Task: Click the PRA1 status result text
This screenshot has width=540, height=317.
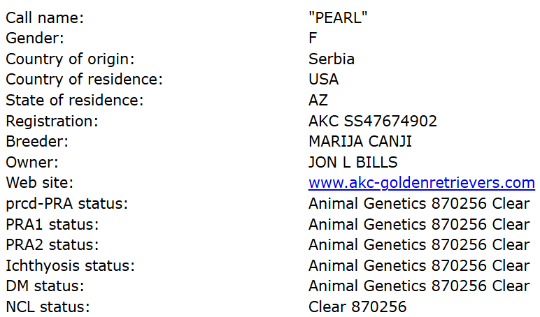Action: [418, 224]
